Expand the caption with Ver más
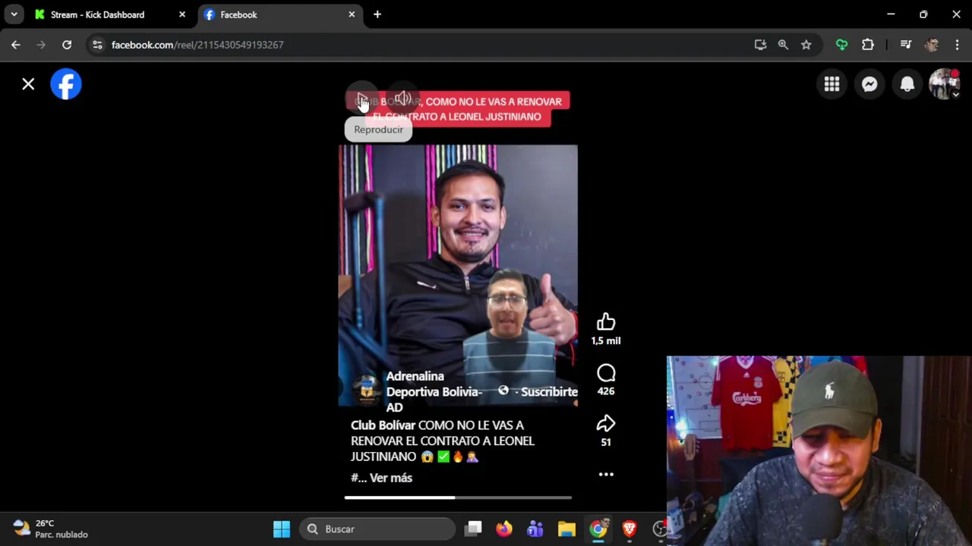972x546 pixels. coord(390,478)
